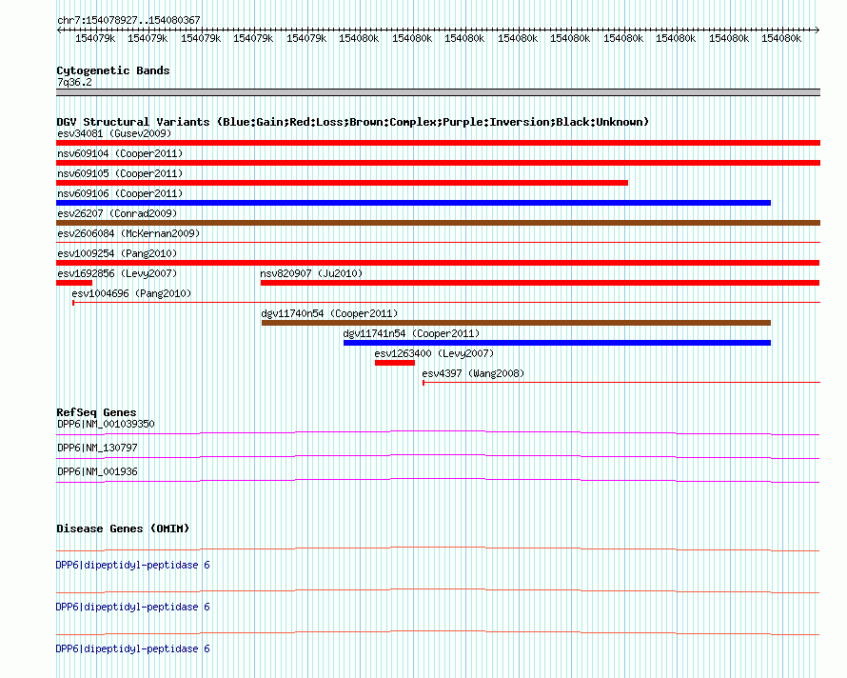
Task: Click the DPP6|NM_001936 magenta gene track line
Action: 438,480
